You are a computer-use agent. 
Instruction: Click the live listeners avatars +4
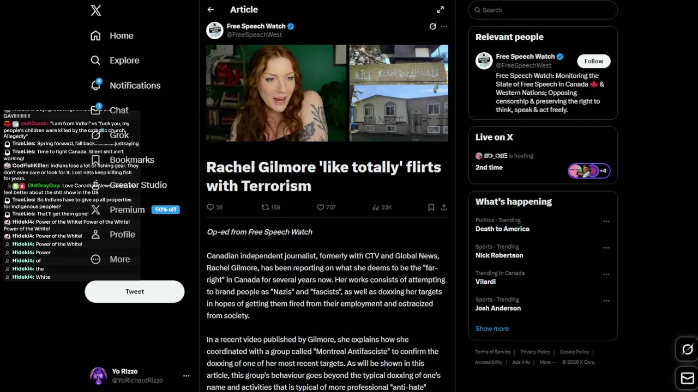pyautogui.click(x=589, y=171)
